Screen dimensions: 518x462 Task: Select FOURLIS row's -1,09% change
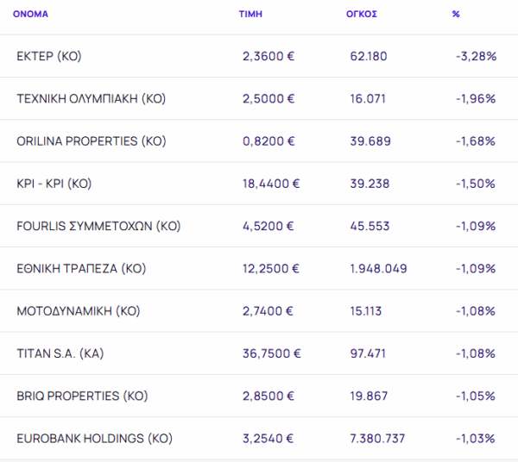coord(476,226)
